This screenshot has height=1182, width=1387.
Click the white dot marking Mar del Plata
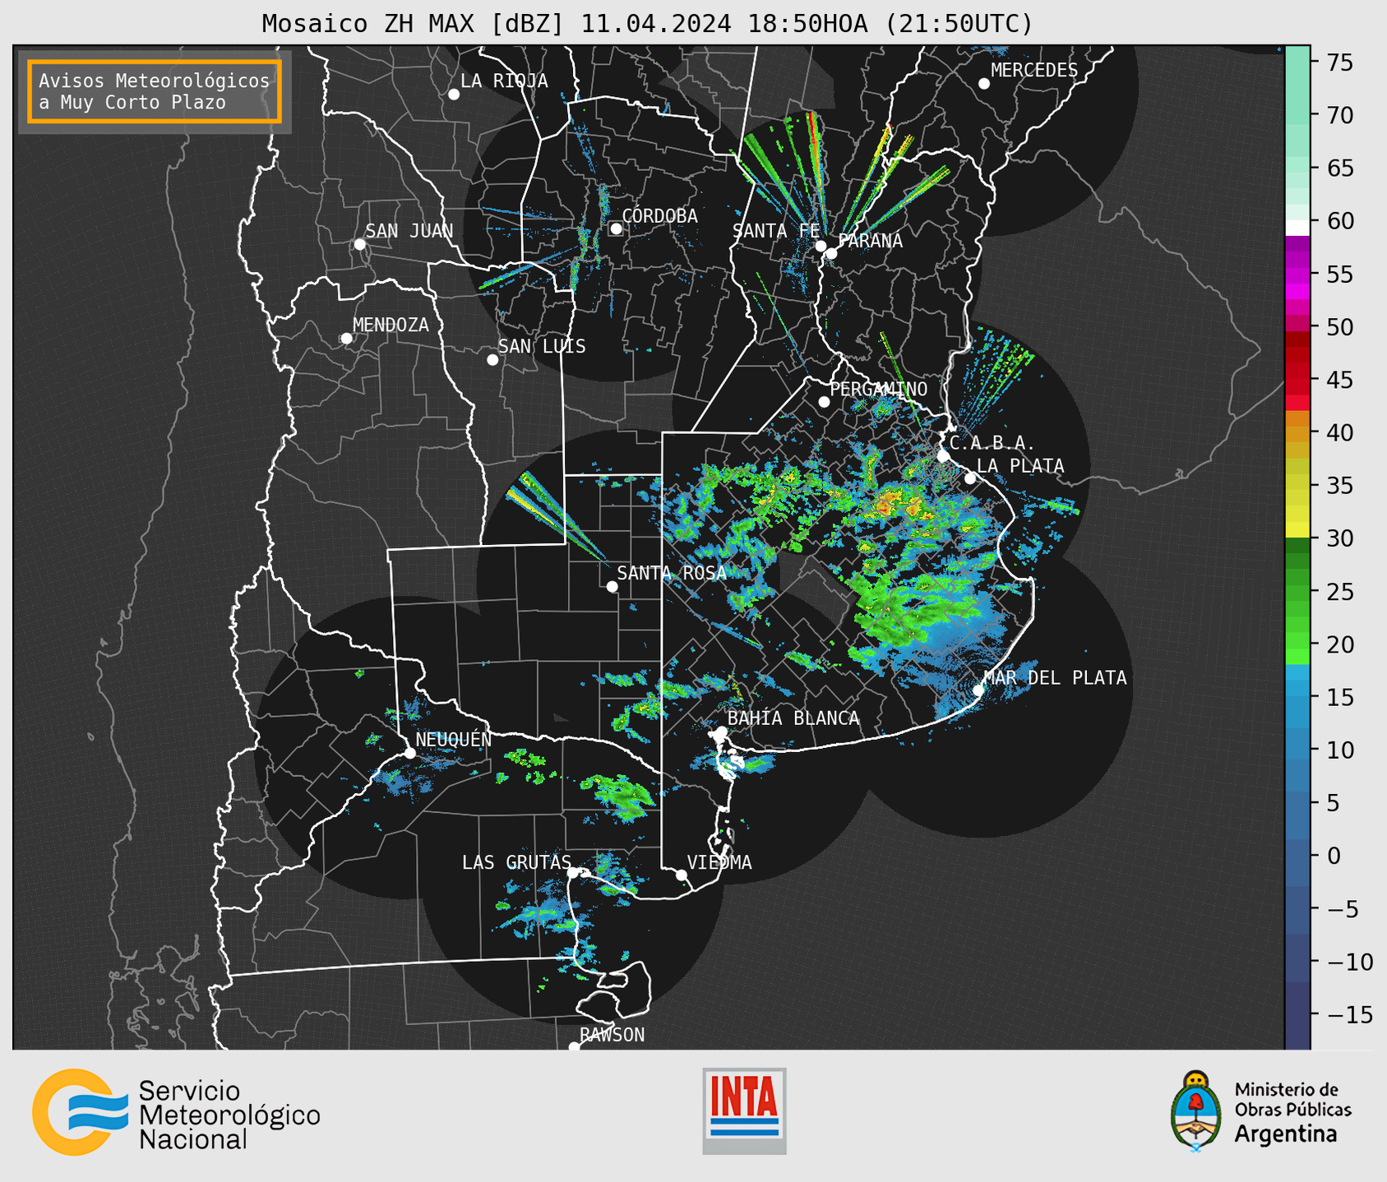click(978, 690)
